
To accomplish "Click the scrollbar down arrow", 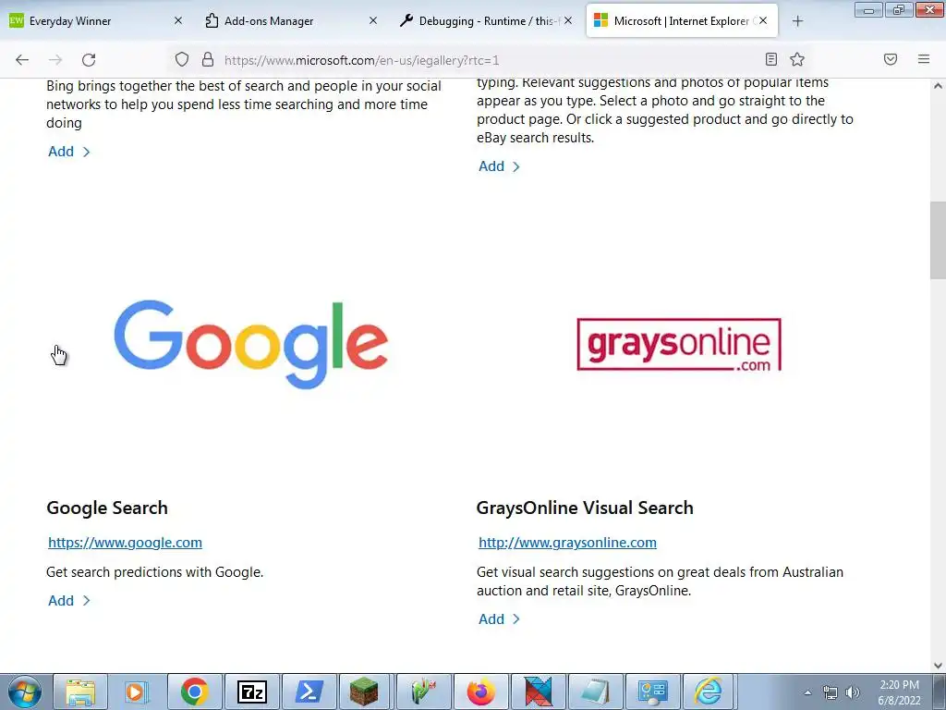I will pyautogui.click(x=938, y=666).
